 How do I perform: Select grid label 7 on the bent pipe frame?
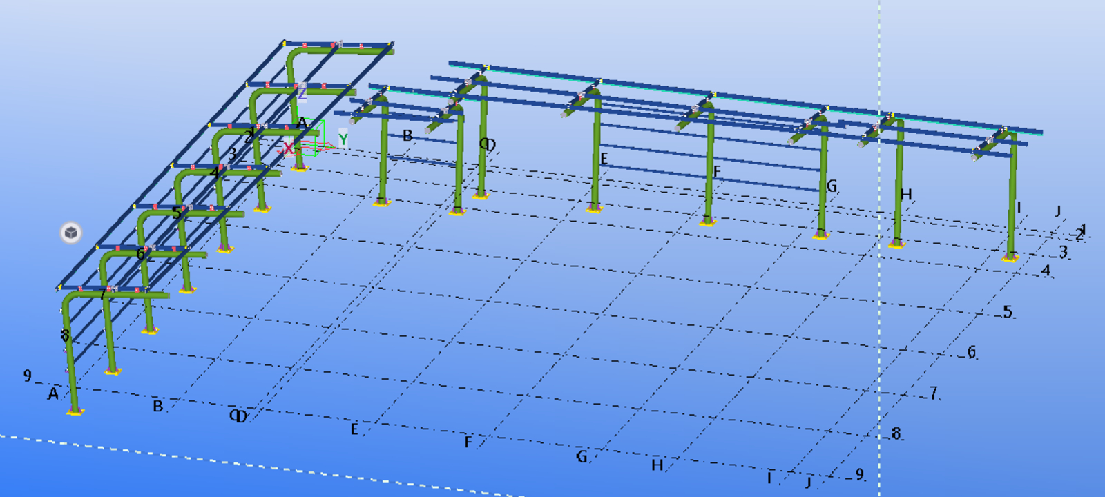coord(103,295)
